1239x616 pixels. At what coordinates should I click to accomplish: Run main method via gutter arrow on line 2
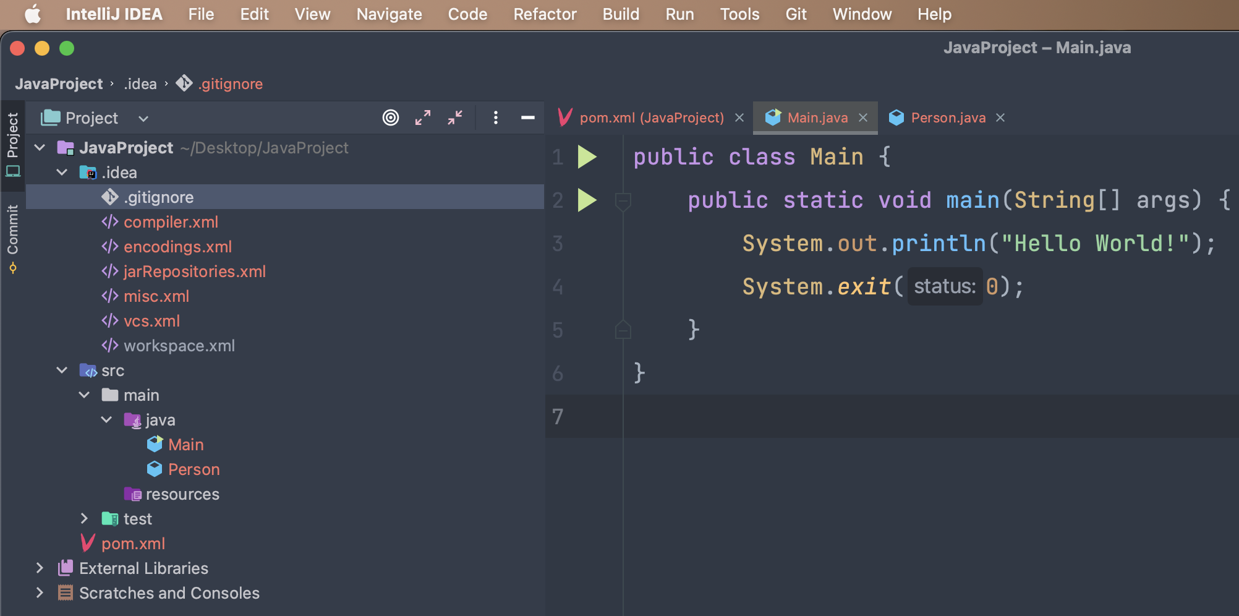click(587, 200)
